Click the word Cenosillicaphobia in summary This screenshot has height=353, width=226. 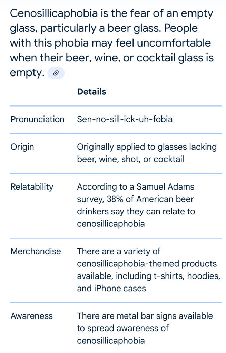click(x=54, y=13)
